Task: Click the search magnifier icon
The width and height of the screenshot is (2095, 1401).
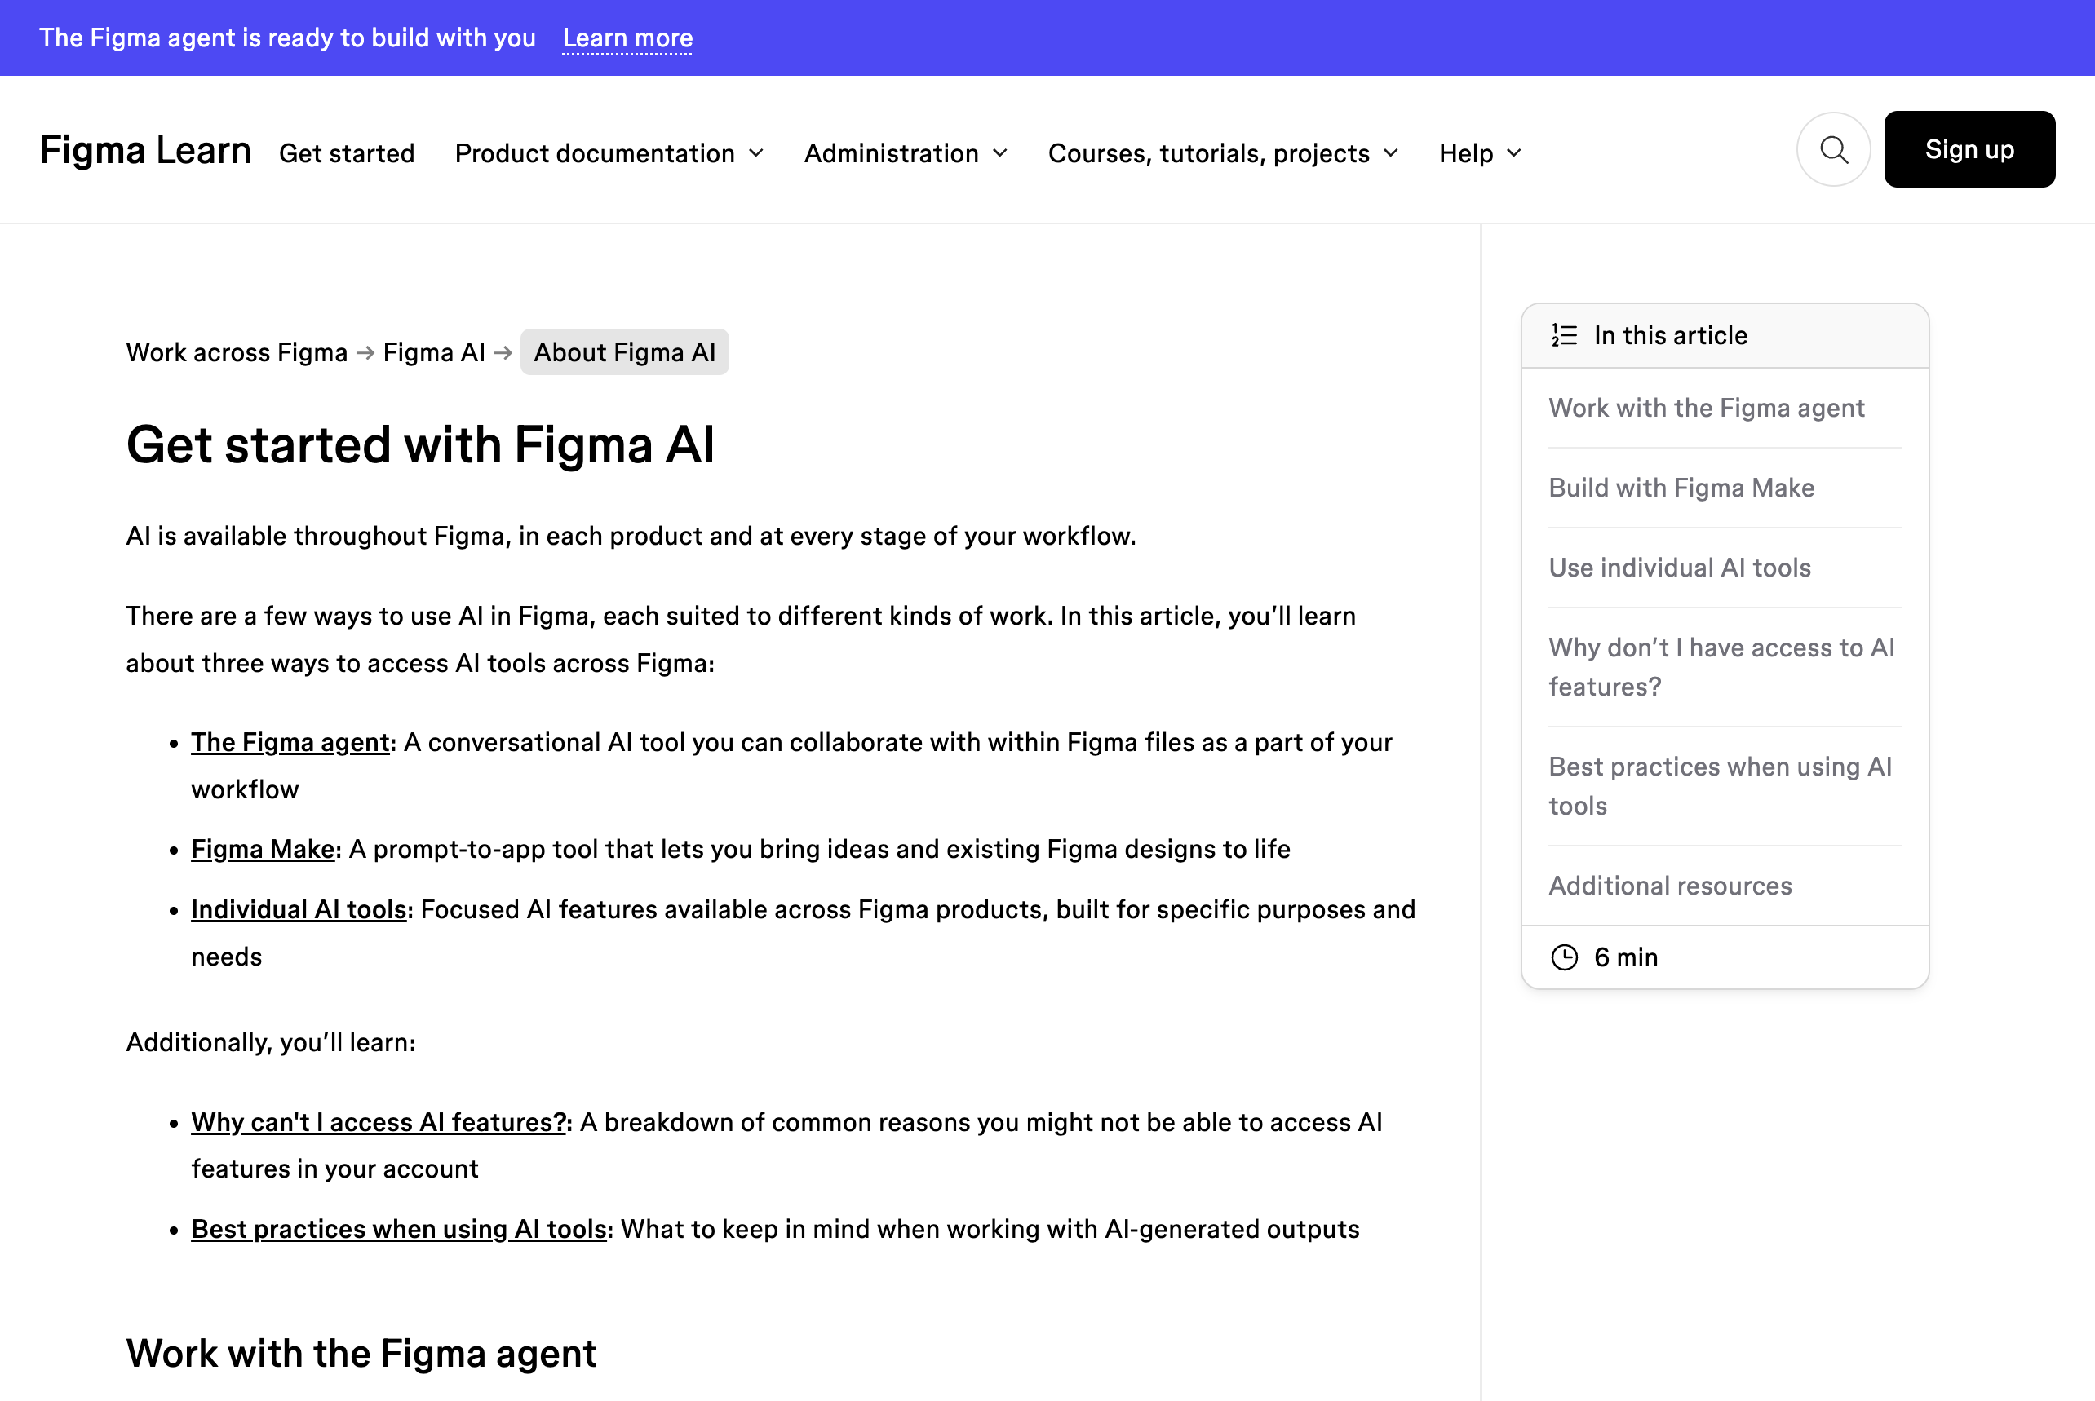Action: [1833, 149]
